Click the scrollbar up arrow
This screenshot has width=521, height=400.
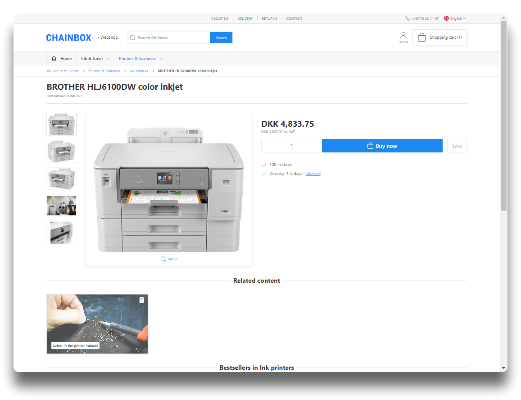pyautogui.click(x=504, y=18)
